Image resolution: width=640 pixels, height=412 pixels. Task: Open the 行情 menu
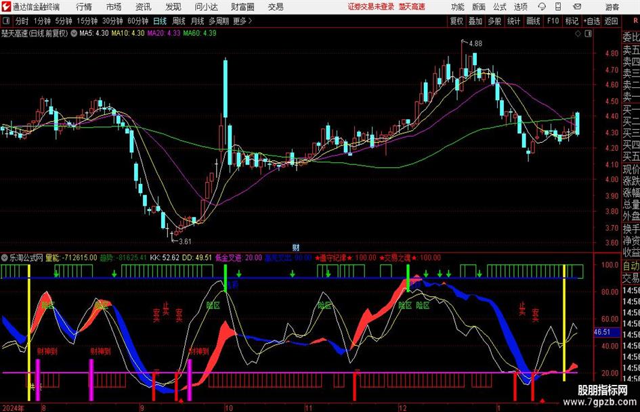click(84, 7)
